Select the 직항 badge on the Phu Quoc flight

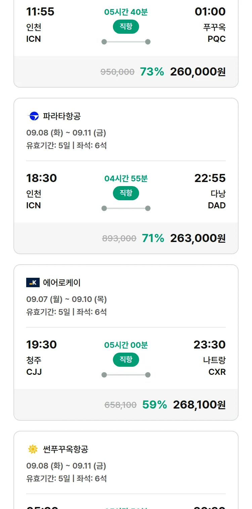126,27
